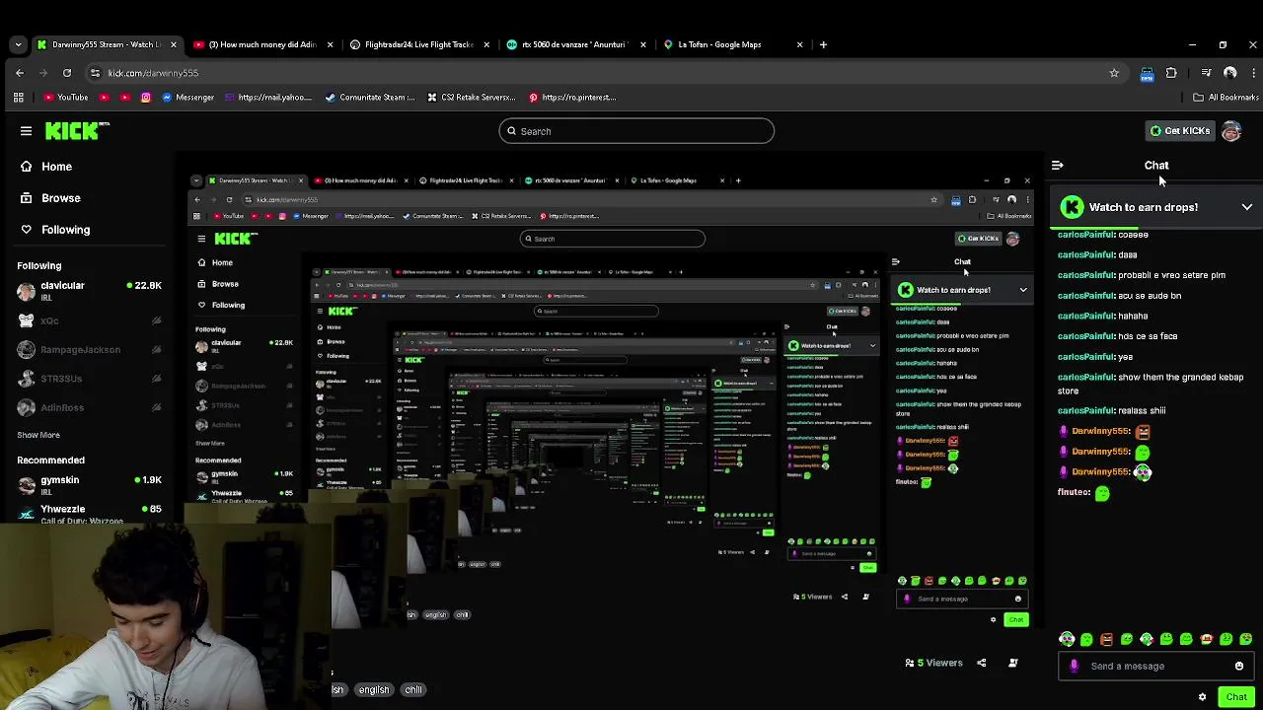Open a new browser tab
The image size is (1263, 710).
tap(824, 44)
